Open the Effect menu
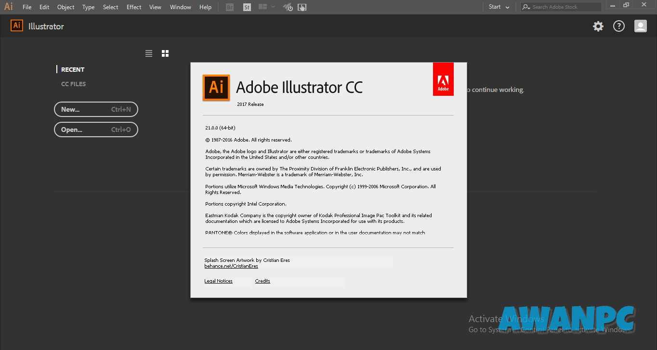The height and width of the screenshot is (350, 657). point(134,7)
